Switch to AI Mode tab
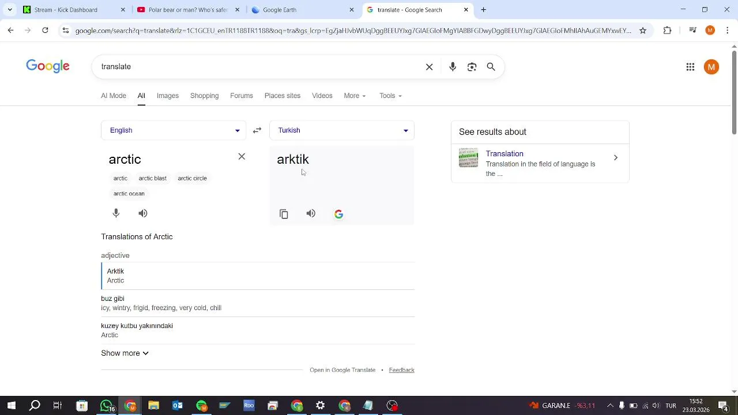Viewport: 738px width, 415px height. 114,96
